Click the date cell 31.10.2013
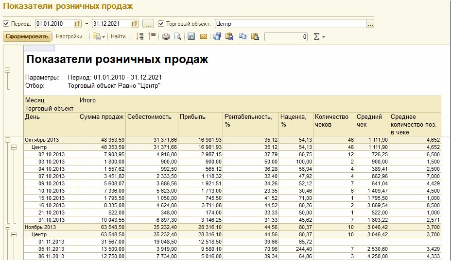The height and width of the screenshot is (262, 451). (52, 220)
